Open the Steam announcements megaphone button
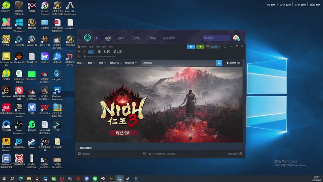 pos(191,47)
